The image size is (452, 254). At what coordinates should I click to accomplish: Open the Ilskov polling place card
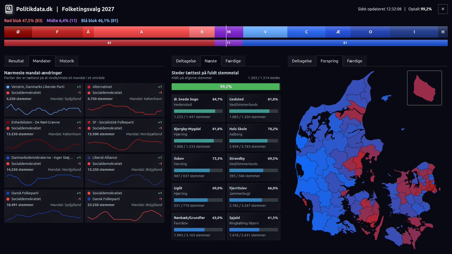pyautogui.click(x=198, y=167)
